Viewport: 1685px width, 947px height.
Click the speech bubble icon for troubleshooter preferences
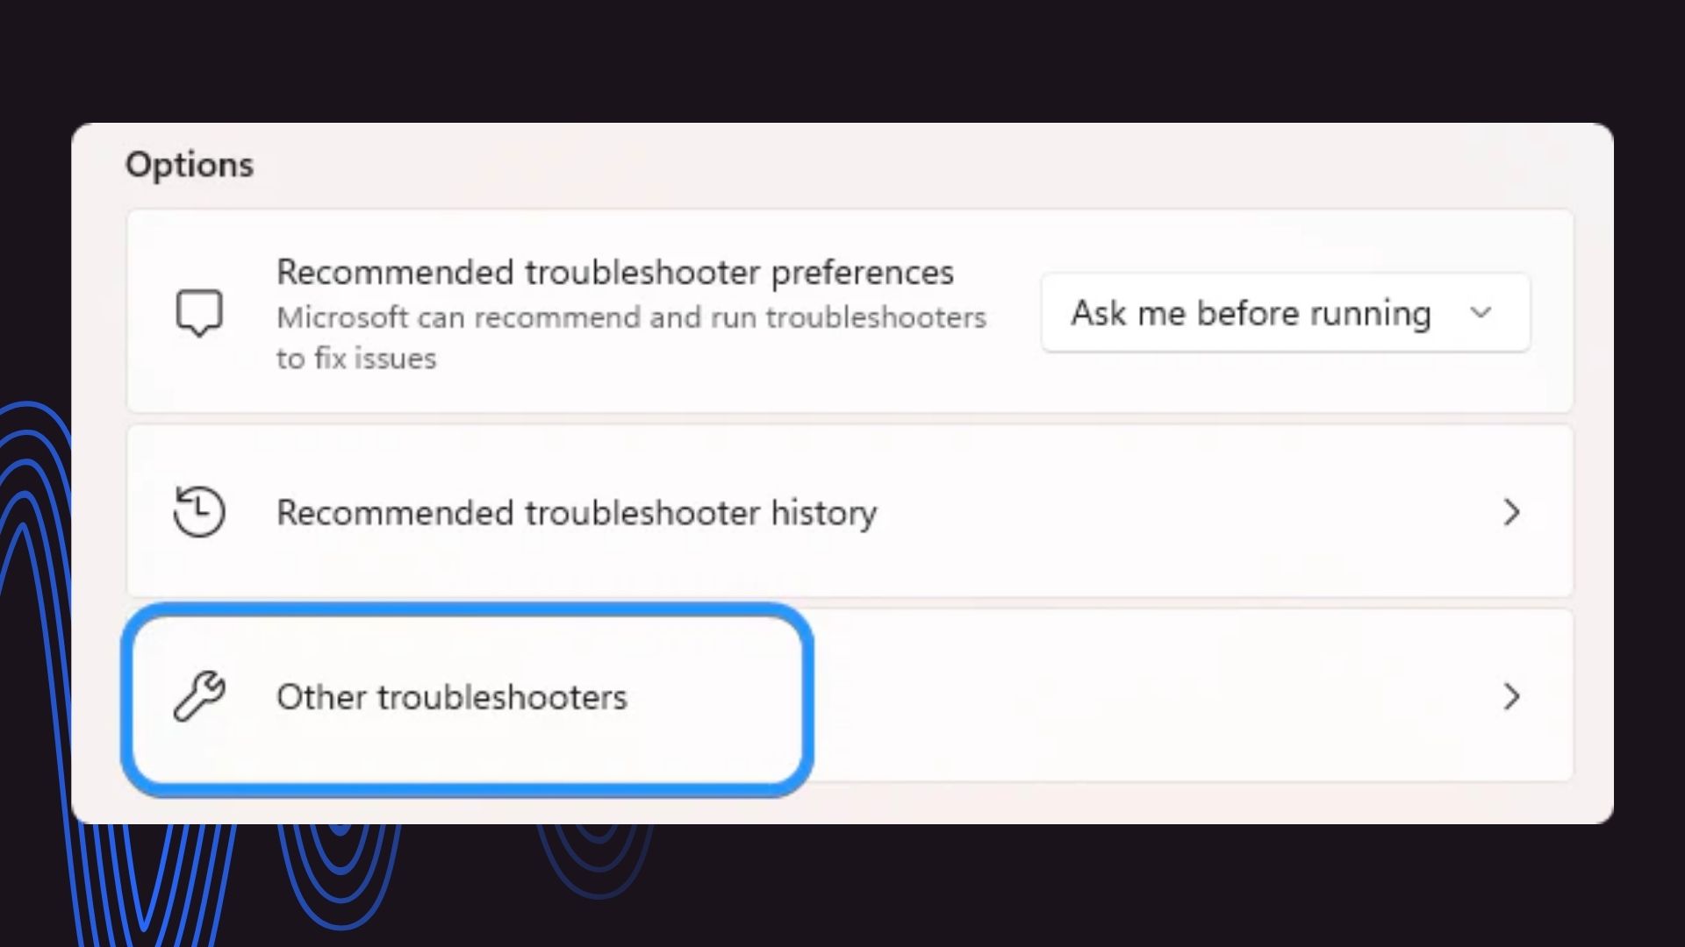199,313
